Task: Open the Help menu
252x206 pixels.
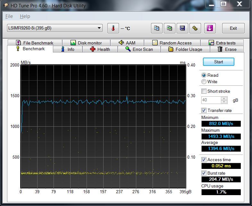Action: (25, 16)
